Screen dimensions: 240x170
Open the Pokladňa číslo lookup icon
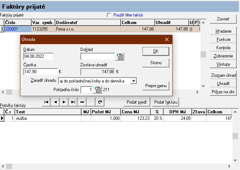tap(98, 90)
